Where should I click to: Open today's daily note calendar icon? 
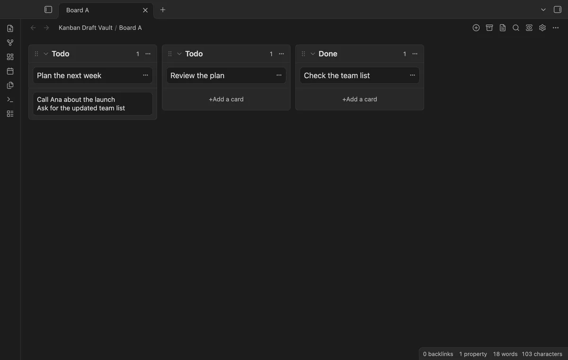(x=10, y=71)
